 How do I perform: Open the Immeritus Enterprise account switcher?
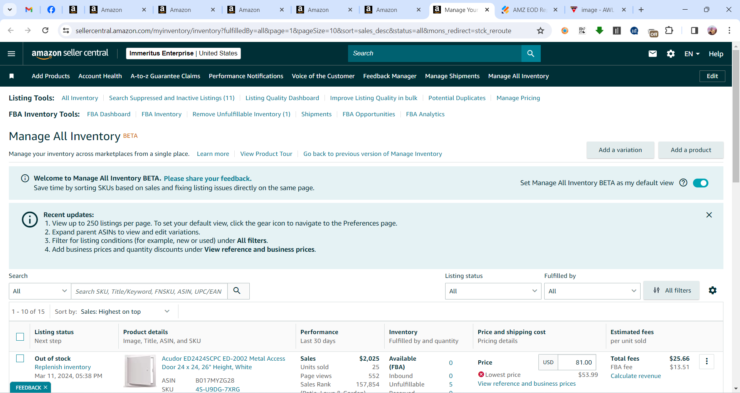tap(183, 53)
